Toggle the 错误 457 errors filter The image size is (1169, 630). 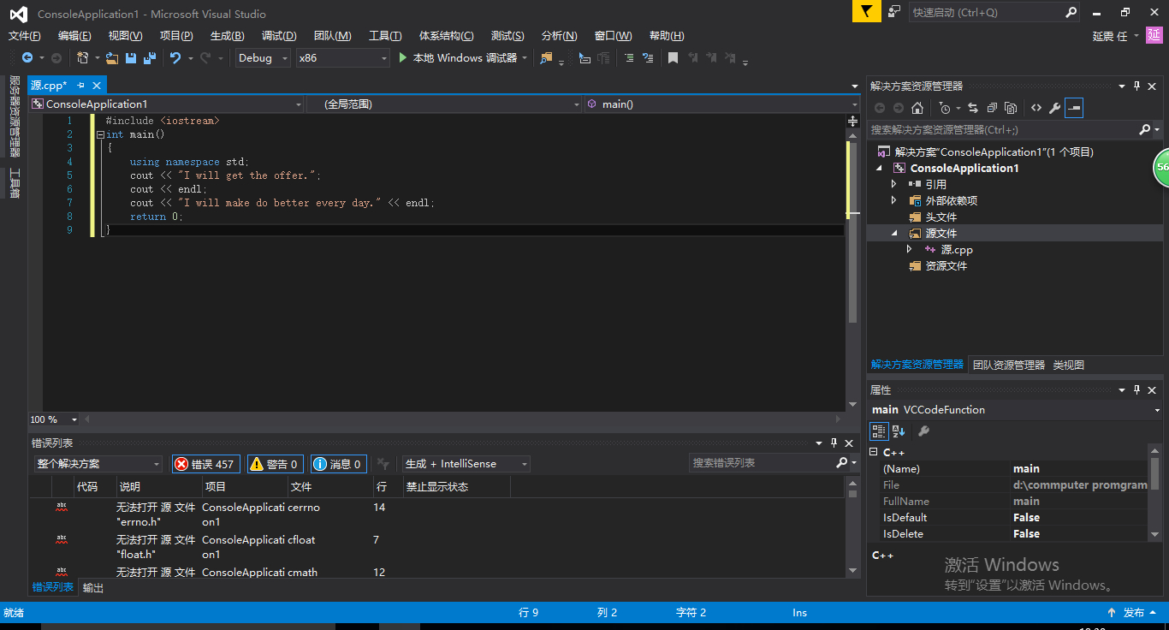[205, 464]
